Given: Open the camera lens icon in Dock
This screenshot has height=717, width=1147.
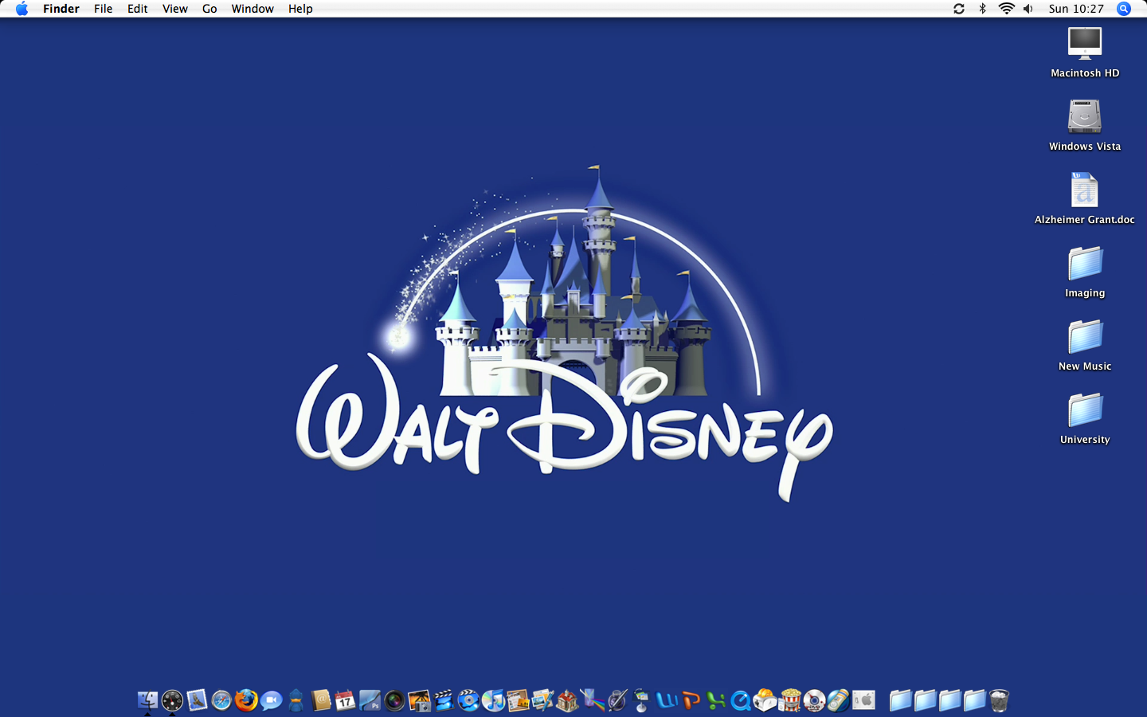Looking at the screenshot, I should (x=394, y=700).
